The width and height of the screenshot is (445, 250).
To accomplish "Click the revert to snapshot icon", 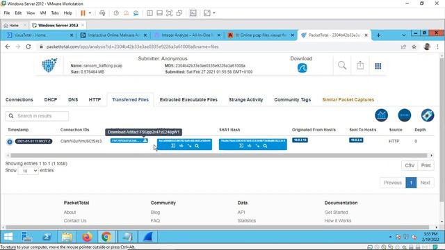I will (126, 13).
